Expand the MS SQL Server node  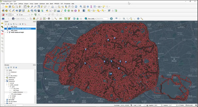pyautogui.click(x=5, y=101)
